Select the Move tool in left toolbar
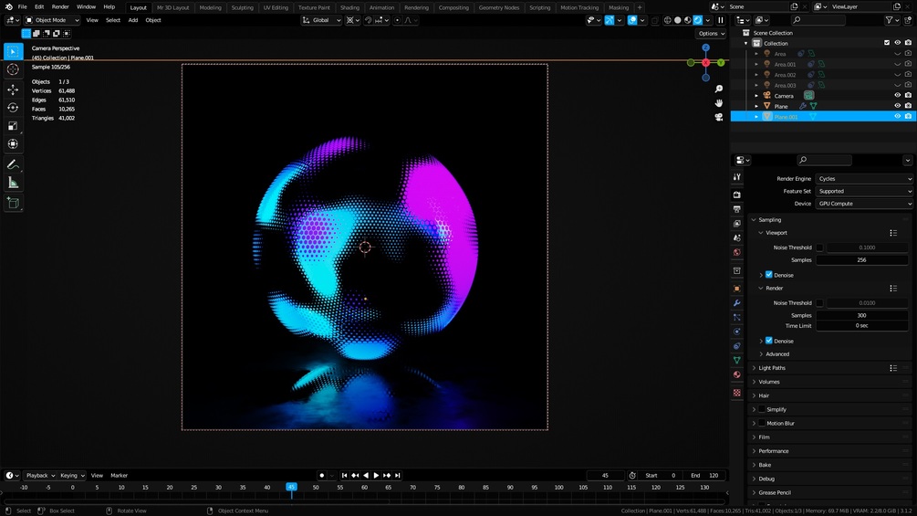Screen dimensions: 917x516 (x=13, y=90)
